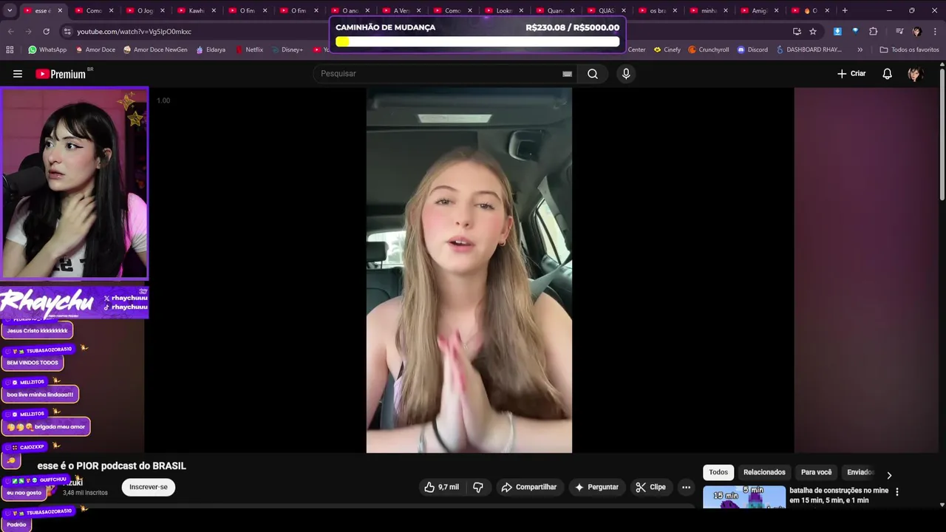Go forward in browser history

pyautogui.click(x=28, y=32)
